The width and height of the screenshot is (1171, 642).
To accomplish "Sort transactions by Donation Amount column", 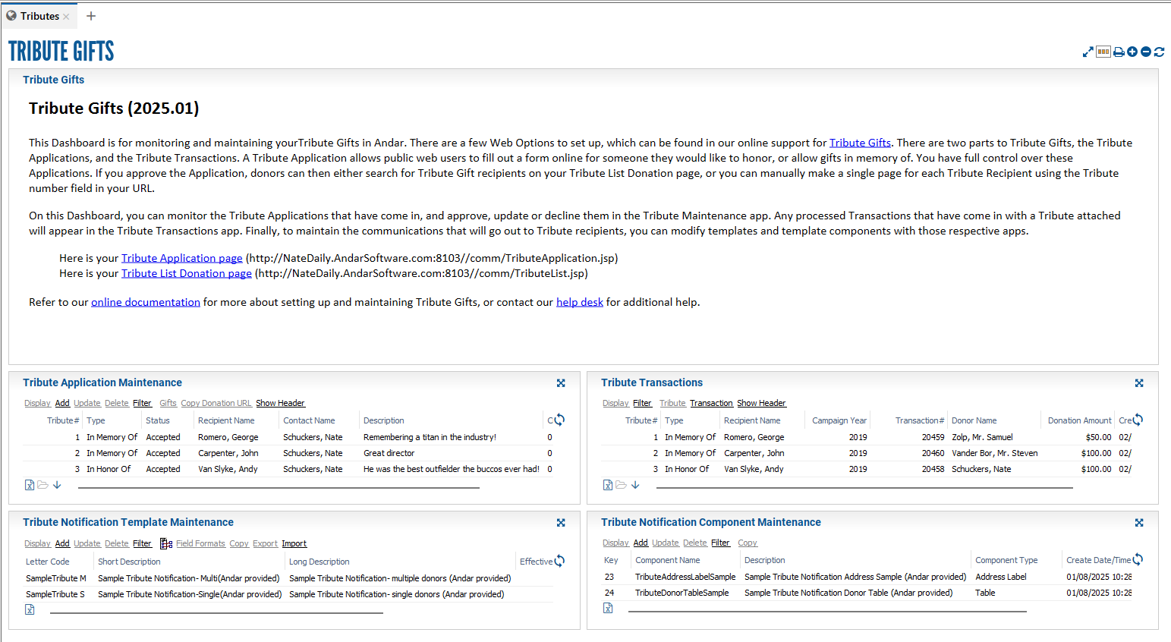I will tap(1079, 420).
